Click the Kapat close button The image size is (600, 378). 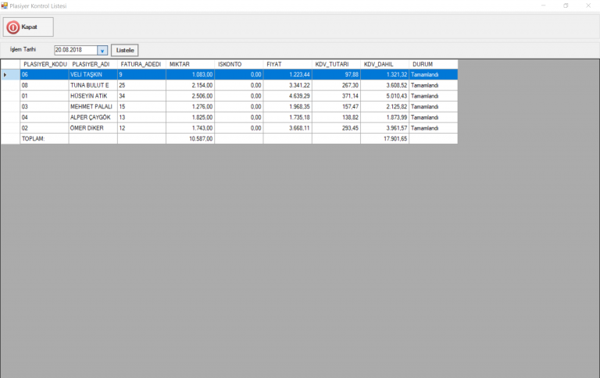tap(28, 27)
